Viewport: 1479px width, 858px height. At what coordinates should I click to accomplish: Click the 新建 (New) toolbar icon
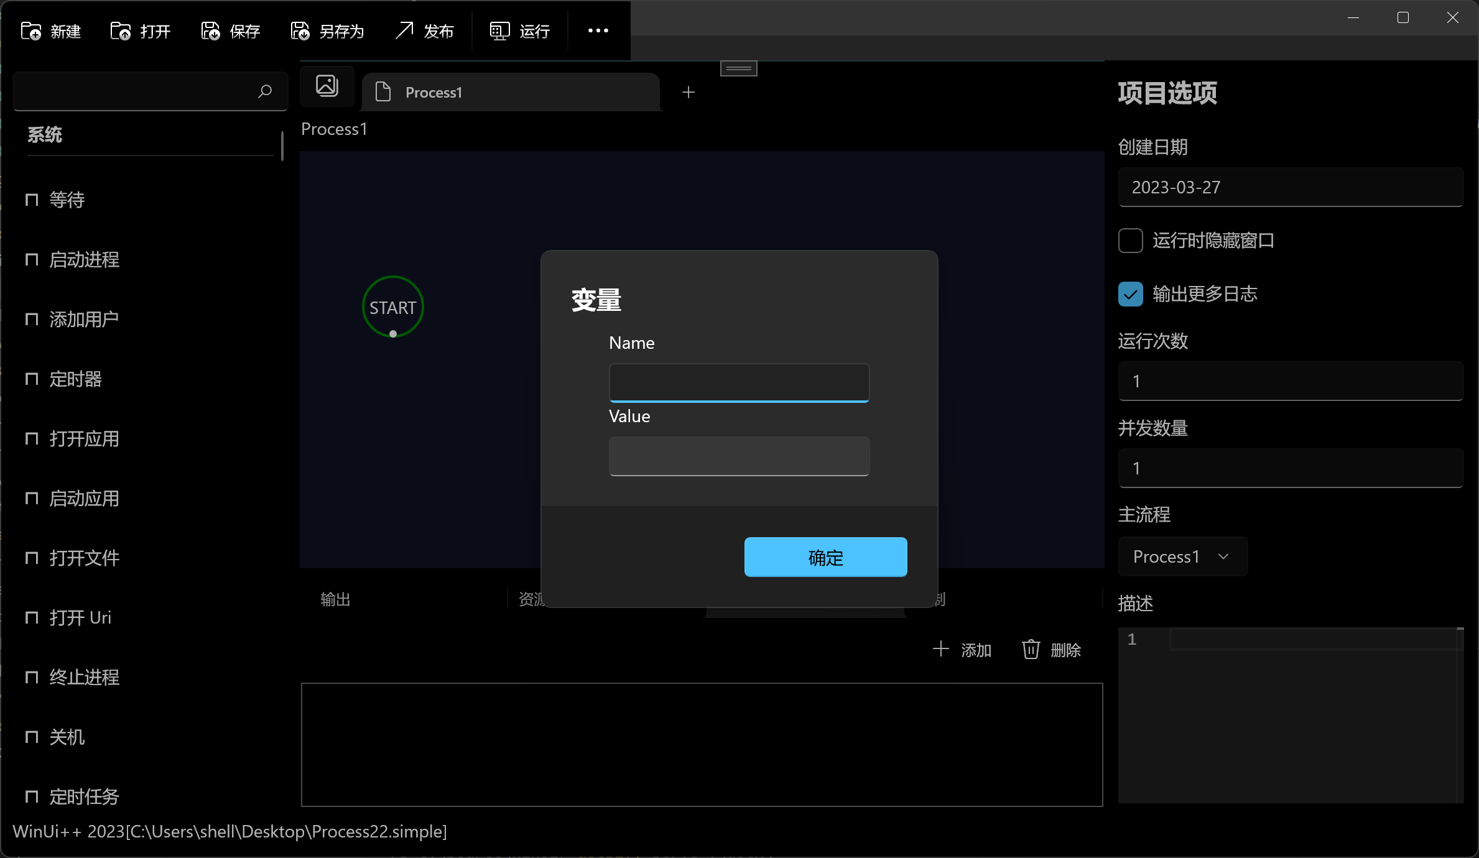click(30, 30)
